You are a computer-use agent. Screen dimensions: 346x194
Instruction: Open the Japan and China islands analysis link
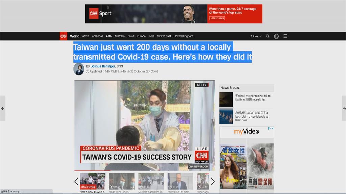[251, 116]
